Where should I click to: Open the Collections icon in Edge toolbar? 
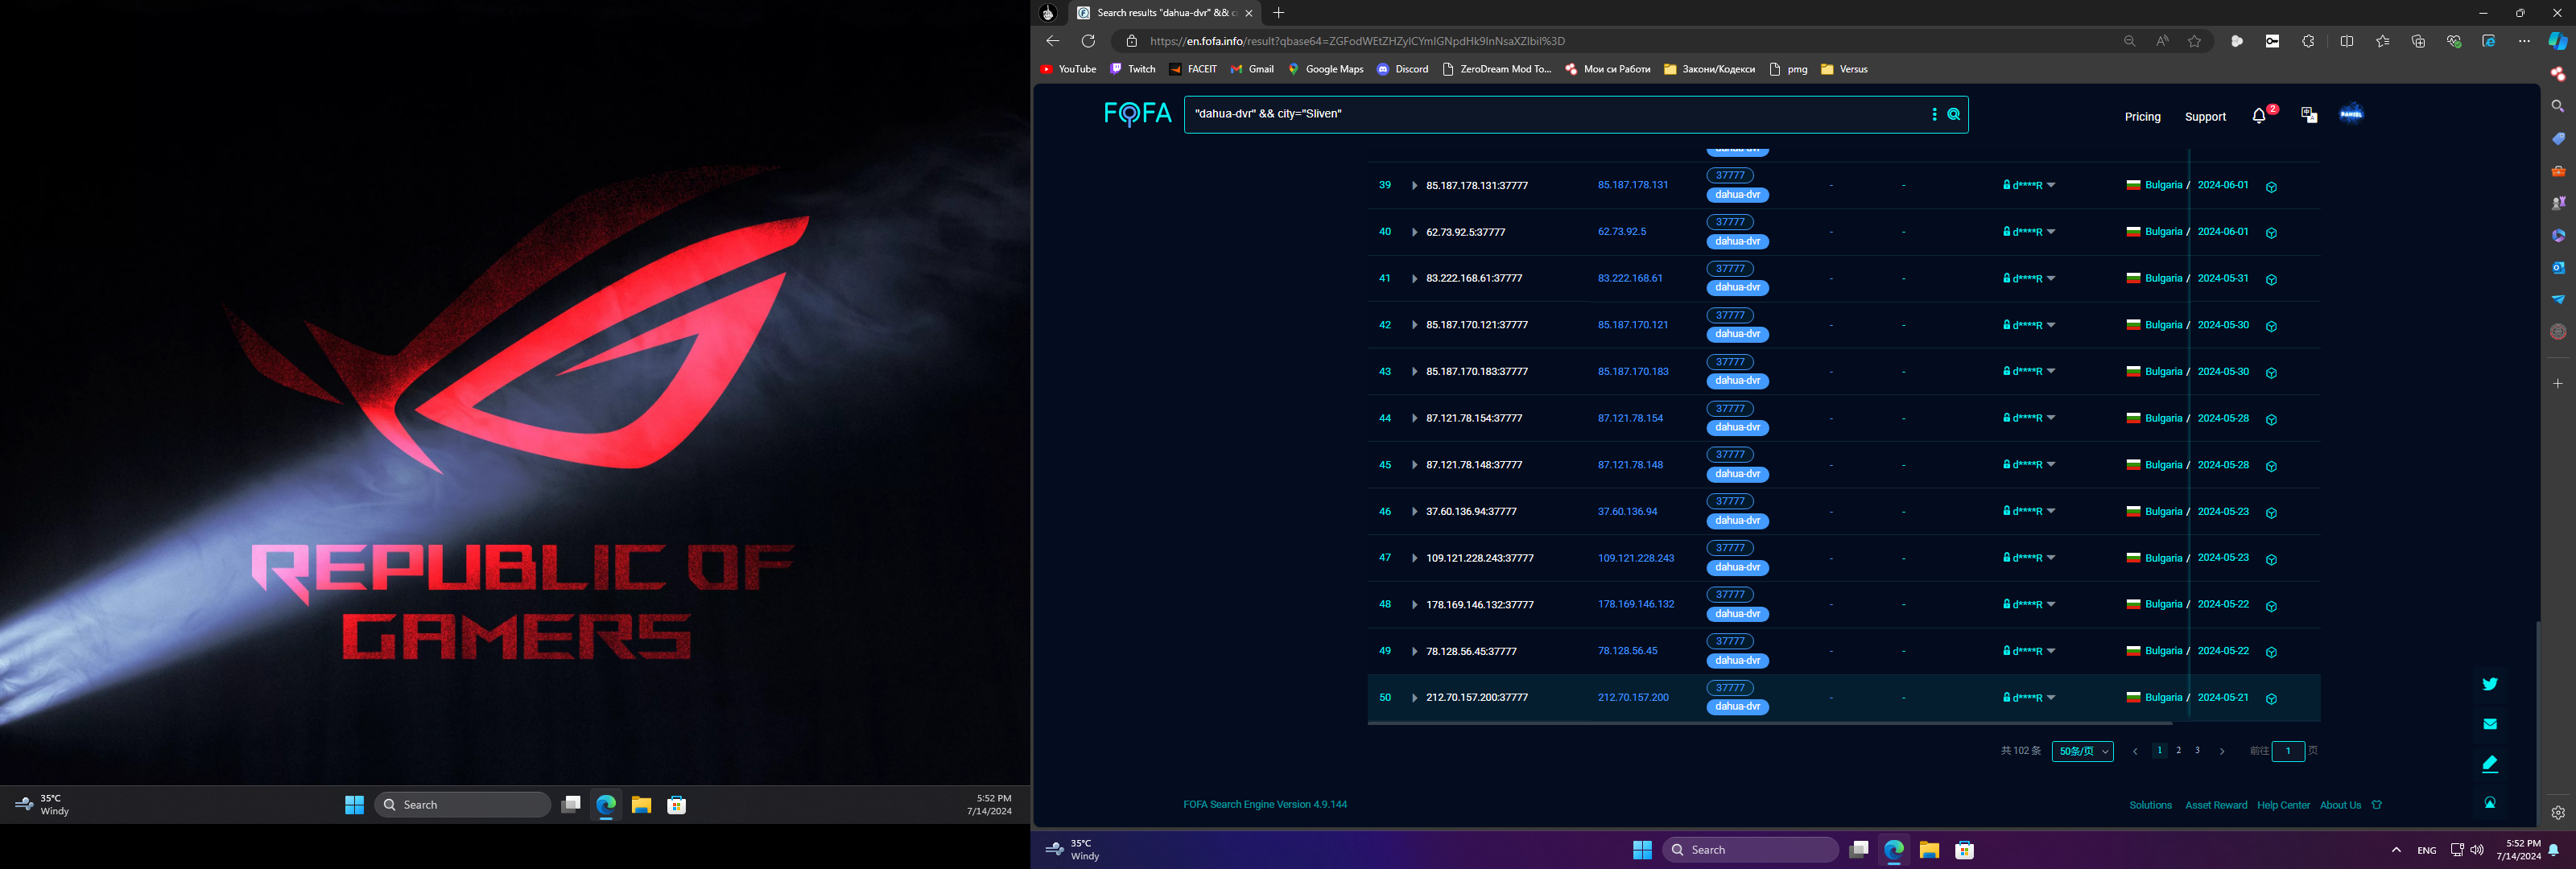[x=2418, y=41]
